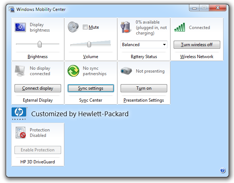Click the Presentation Settings label
Screen dimensions: 234x183
[144, 100]
